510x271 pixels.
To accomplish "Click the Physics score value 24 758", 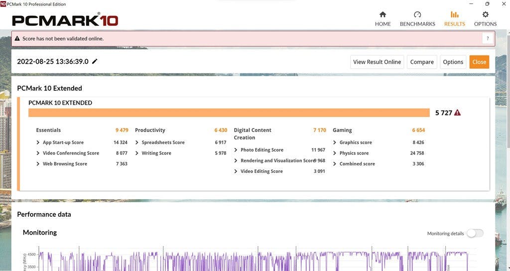I will 417,153.
